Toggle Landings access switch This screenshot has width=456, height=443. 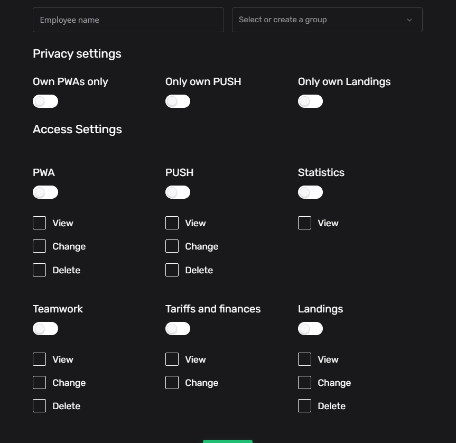click(310, 329)
